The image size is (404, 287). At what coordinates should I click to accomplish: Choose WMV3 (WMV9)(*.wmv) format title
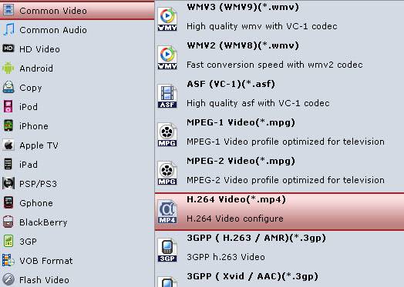pos(243,7)
